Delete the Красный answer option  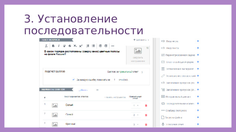tap(146, 125)
